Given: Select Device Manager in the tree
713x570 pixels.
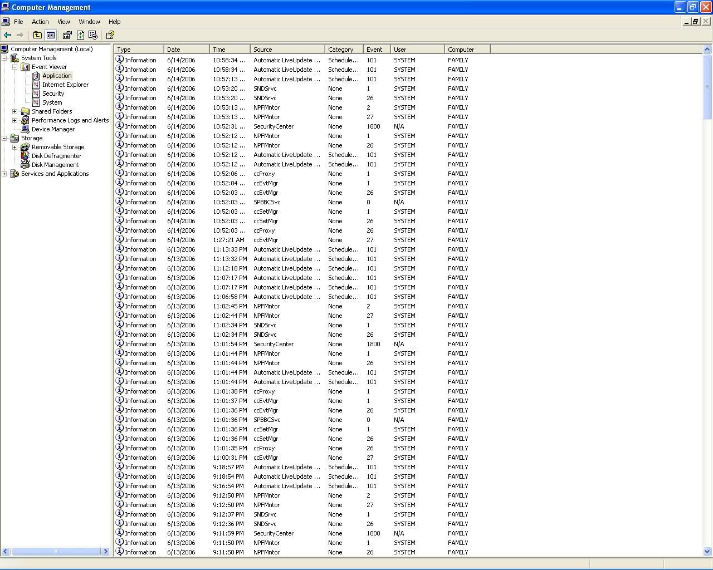Looking at the screenshot, I should tap(53, 129).
